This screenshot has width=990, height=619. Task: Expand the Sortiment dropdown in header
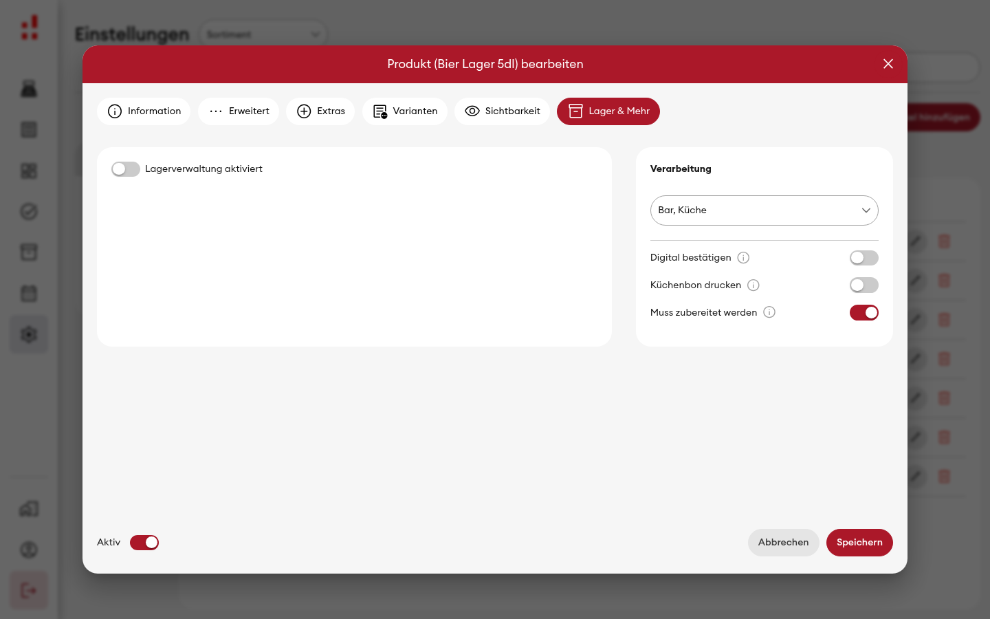pyautogui.click(x=263, y=34)
